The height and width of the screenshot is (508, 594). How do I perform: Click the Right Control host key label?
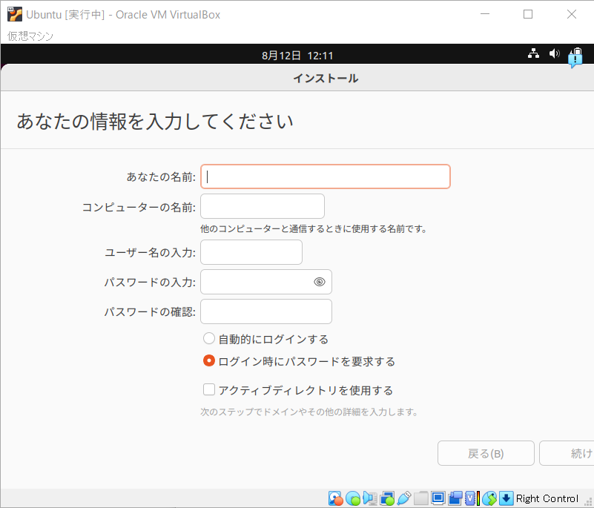(547, 498)
